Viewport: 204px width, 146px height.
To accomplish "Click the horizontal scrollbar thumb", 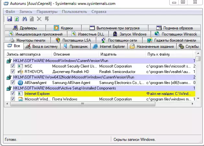I will click(83, 104).
